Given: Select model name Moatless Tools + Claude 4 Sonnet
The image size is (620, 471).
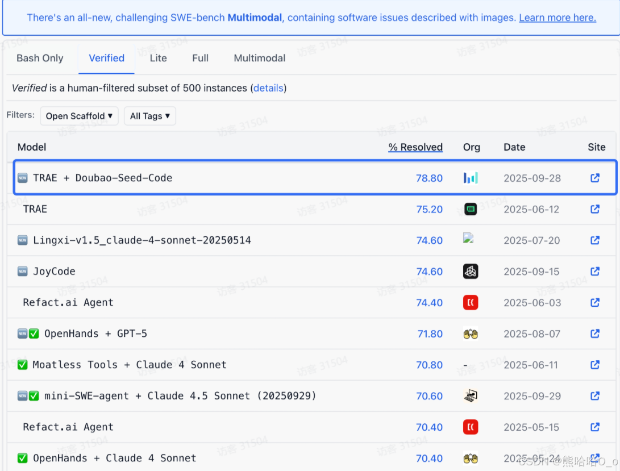Looking at the screenshot, I should pyautogui.click(x=130, y=365).
